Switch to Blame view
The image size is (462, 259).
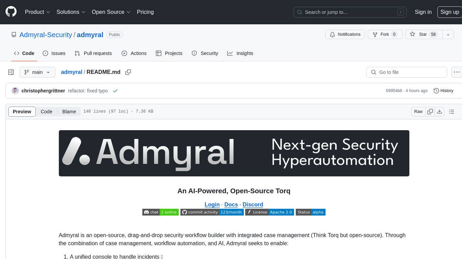tap(69, 112)
